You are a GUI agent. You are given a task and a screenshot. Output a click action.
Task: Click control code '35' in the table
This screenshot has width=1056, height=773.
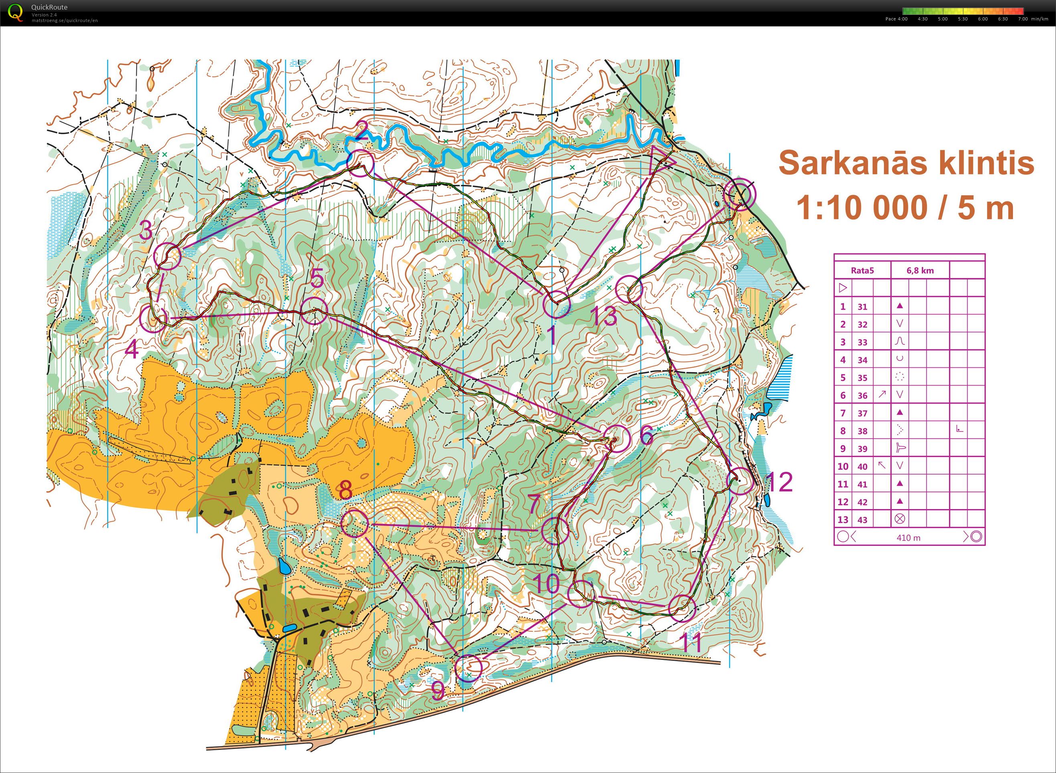(x=862, y=377)
